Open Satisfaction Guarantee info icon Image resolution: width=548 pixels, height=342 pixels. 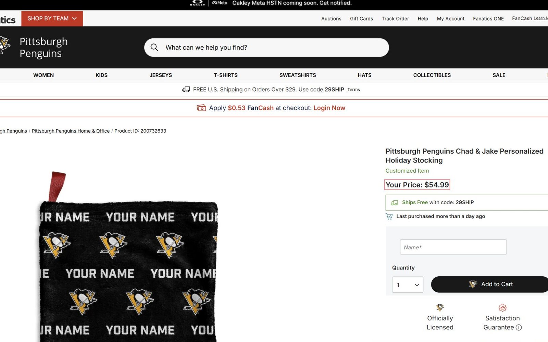click(519, 327)
